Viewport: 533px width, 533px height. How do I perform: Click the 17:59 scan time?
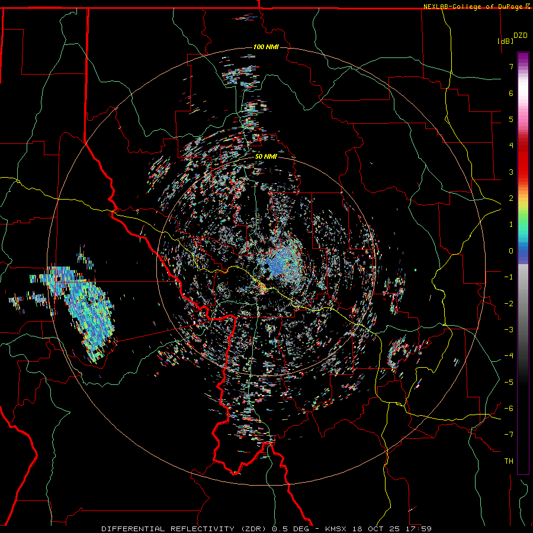point(420,529)
